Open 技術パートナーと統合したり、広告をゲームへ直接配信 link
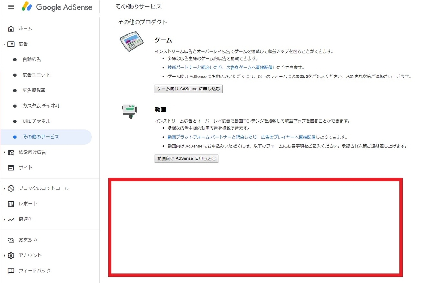 click(220, 68)
